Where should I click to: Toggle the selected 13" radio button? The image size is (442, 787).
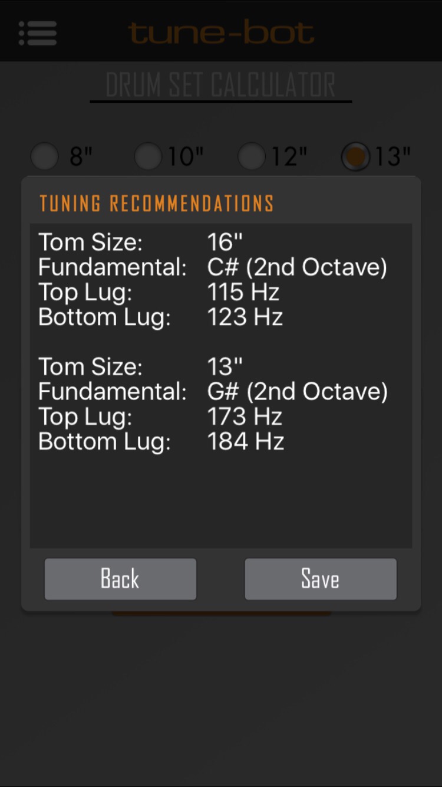(355, 157)
